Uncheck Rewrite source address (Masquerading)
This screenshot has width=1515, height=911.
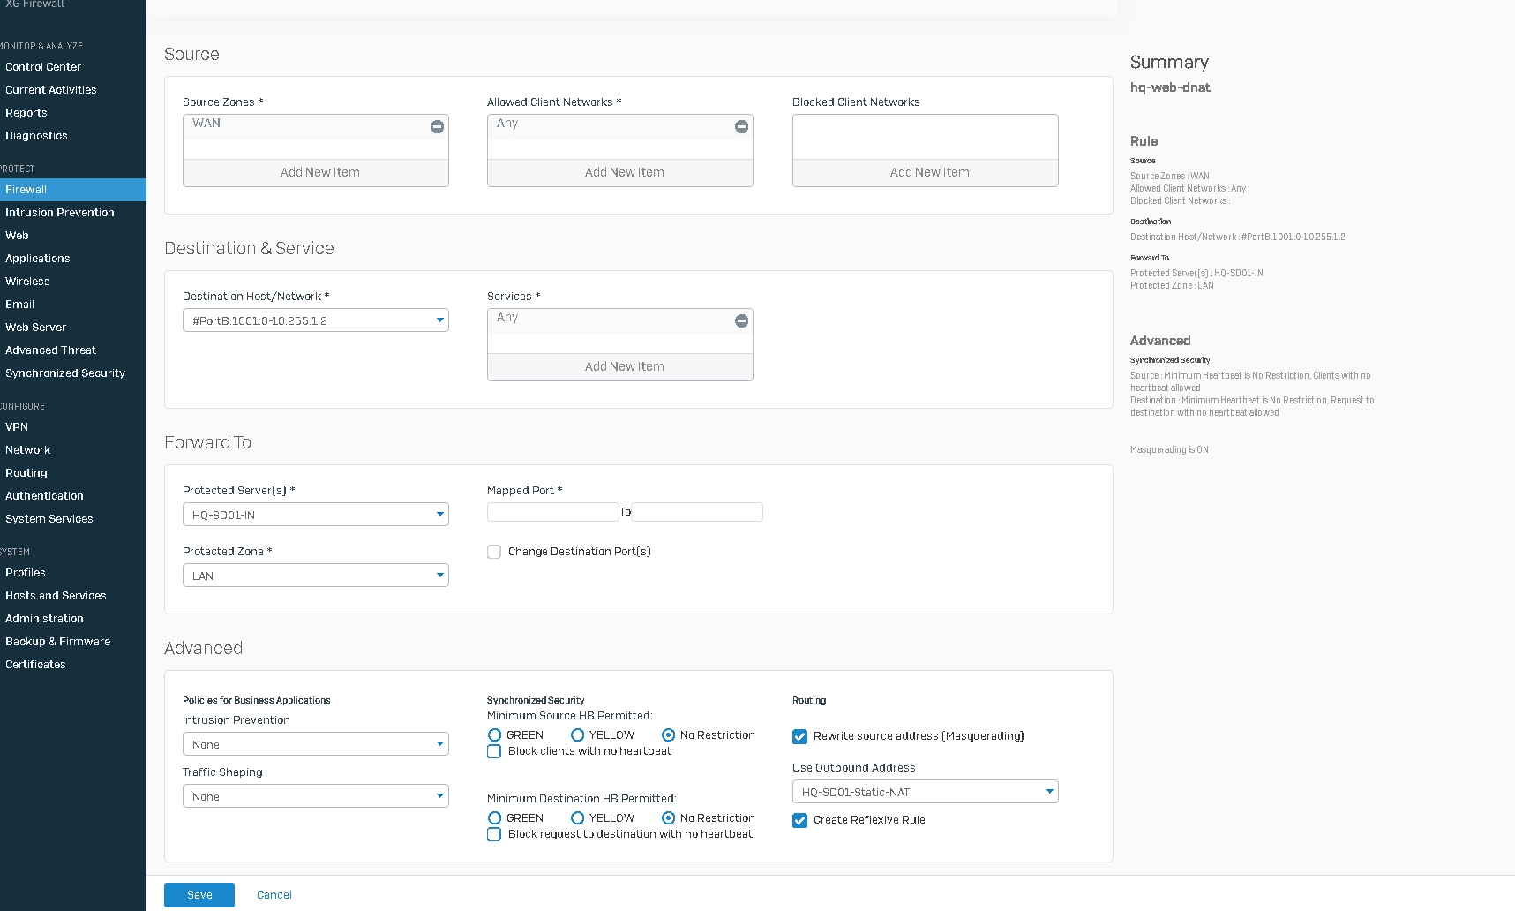click(799, 736)
